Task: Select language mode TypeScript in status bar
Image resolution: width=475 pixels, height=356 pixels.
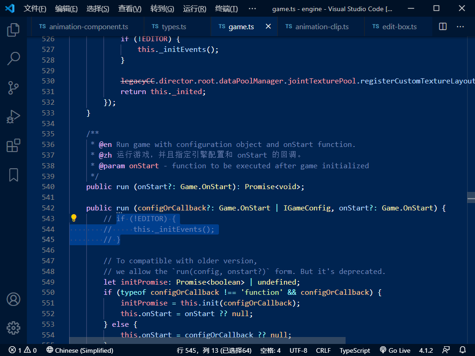Action: click(355, 350)
